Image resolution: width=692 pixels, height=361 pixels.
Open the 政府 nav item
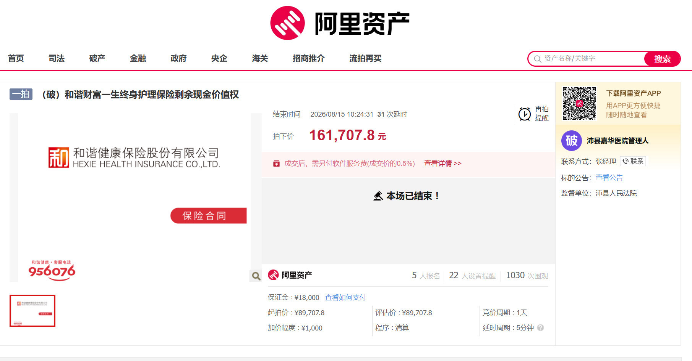tap(178, 58)
